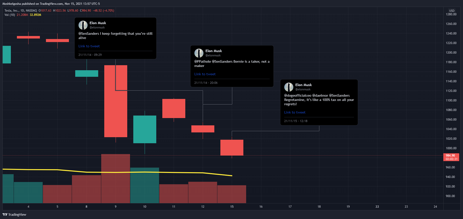Click the timestamp 21/11/15 · 12:18

[296, 121]
